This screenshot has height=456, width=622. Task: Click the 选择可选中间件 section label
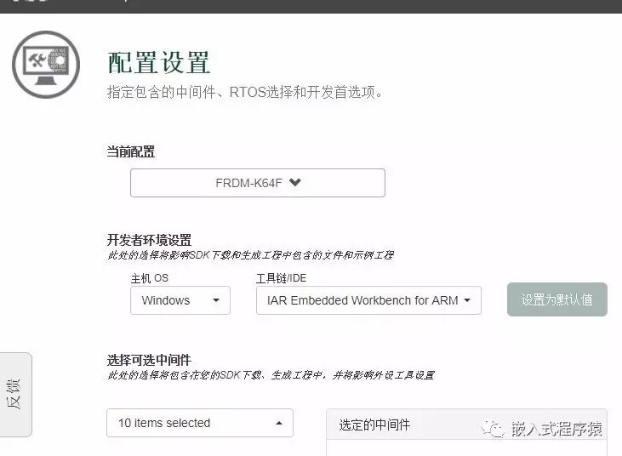149,360
